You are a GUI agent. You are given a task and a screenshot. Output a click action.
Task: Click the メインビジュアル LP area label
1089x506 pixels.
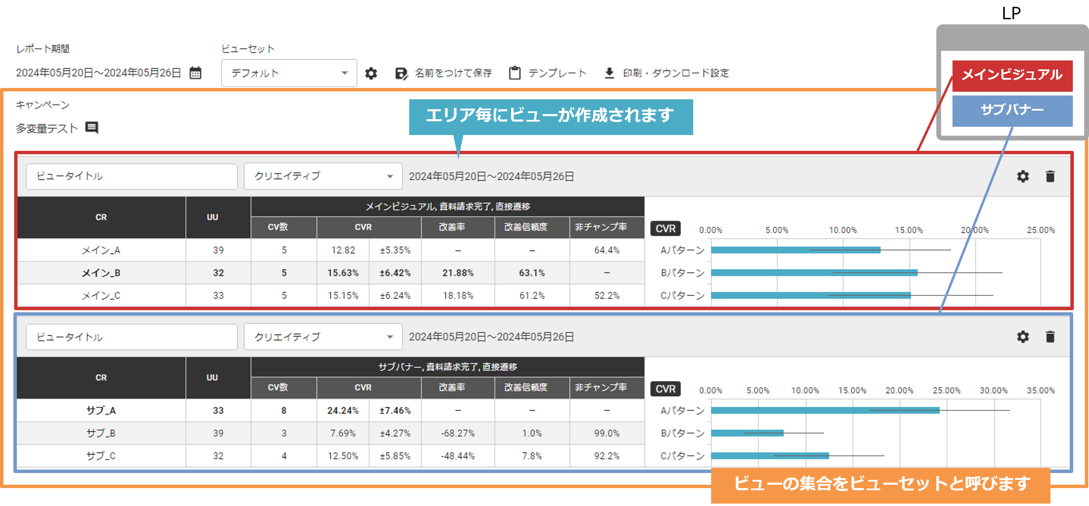[x=1012, y=75]
